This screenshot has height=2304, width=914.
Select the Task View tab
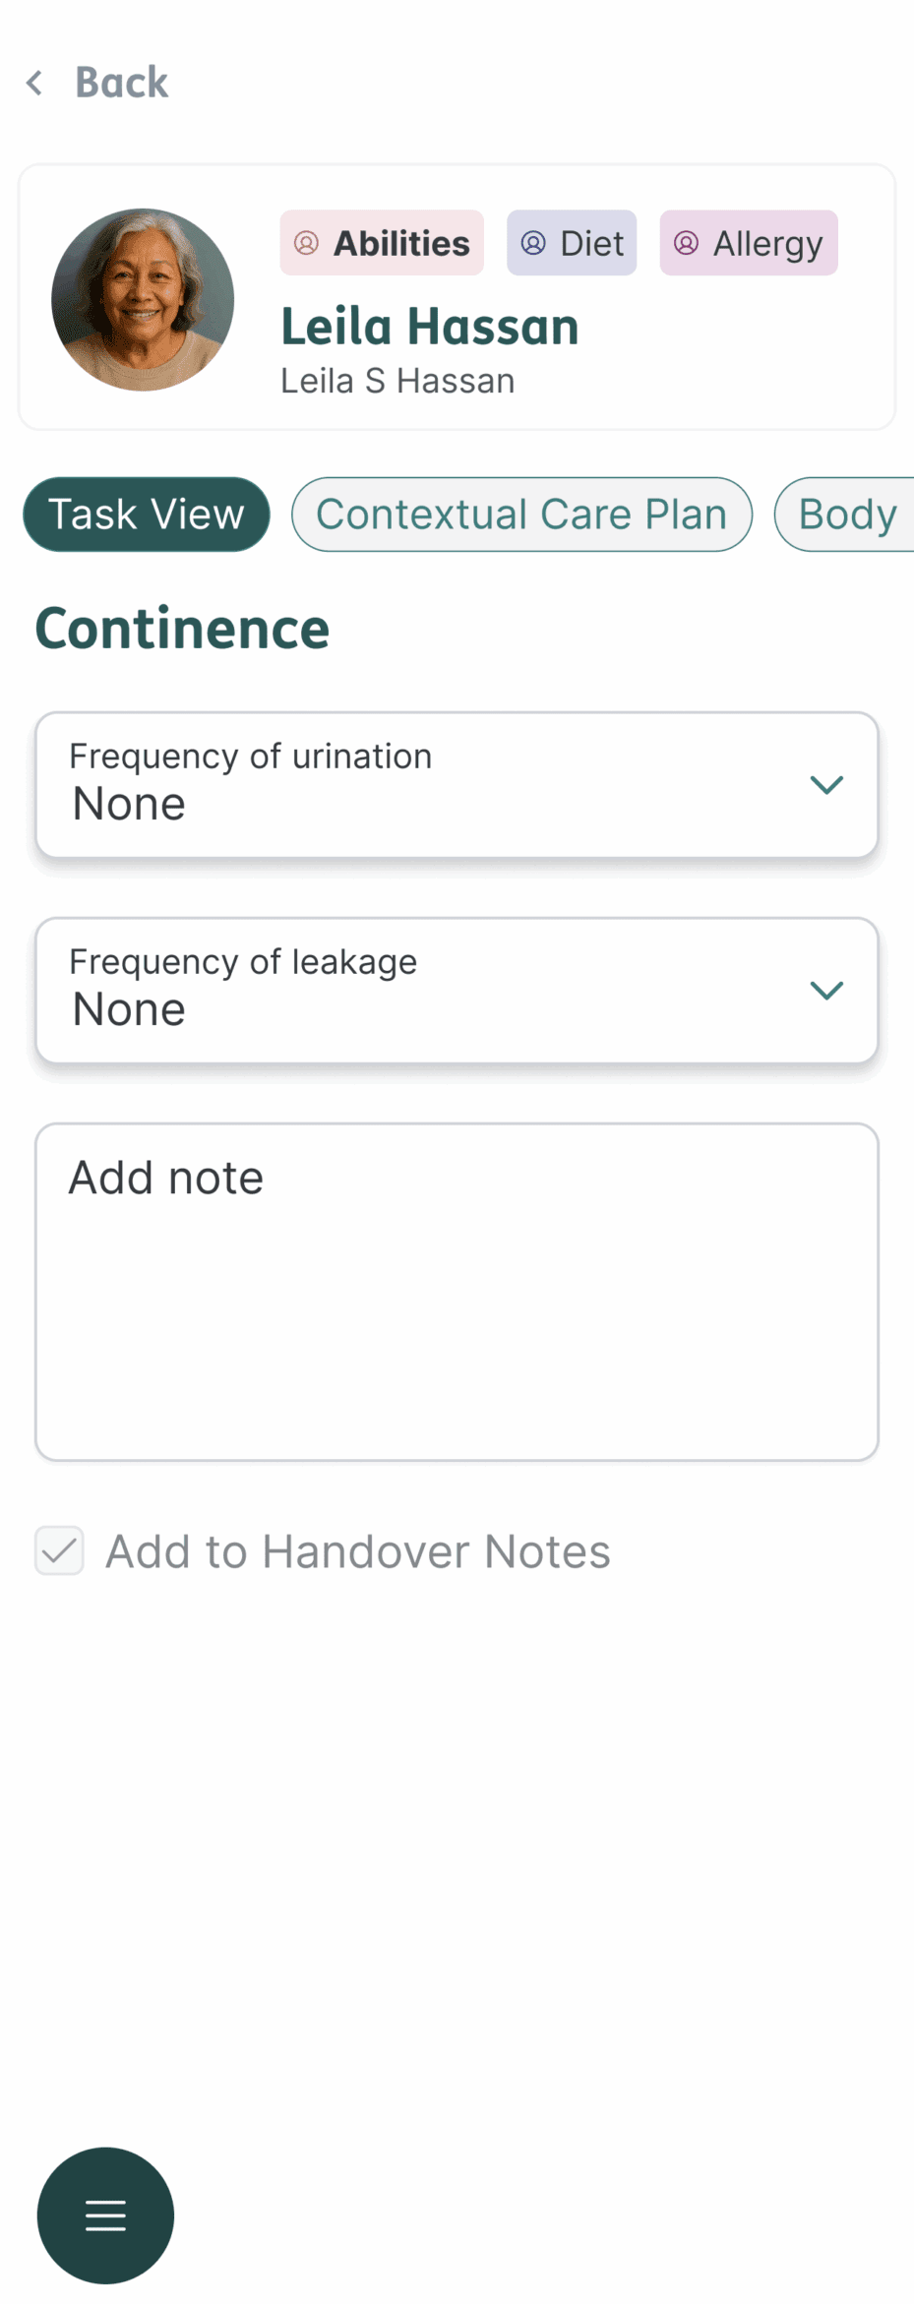(146, 514)
